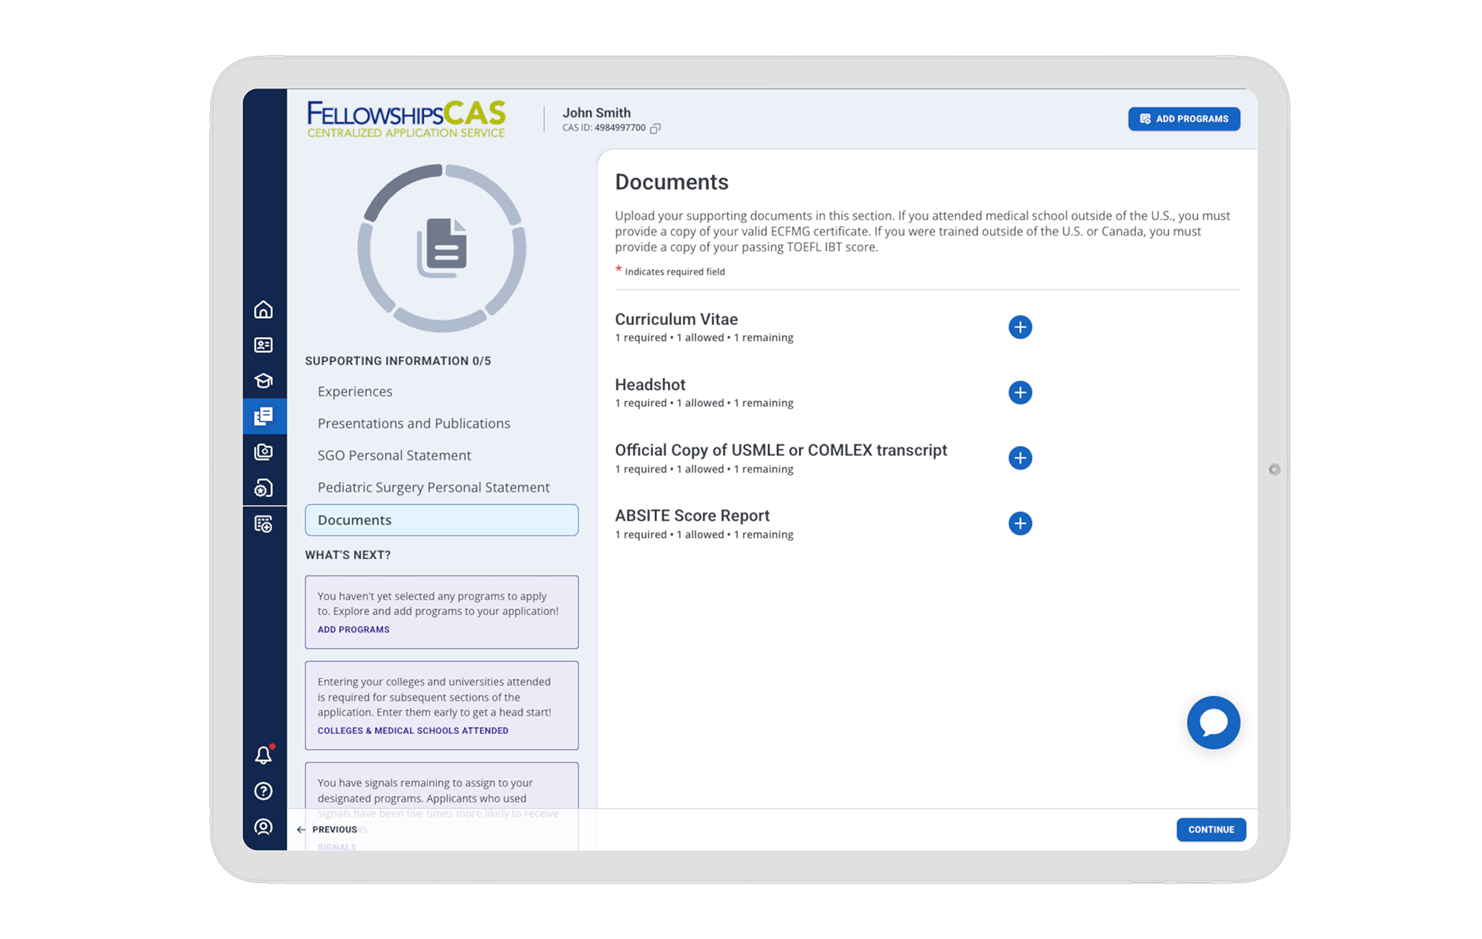
Task: Open Presentations and Publications section
Action: pyautogui.click(x=414, y=424)
